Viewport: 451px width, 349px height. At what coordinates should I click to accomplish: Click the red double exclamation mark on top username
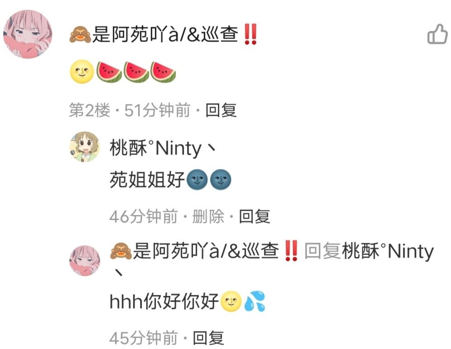[249, 34]
